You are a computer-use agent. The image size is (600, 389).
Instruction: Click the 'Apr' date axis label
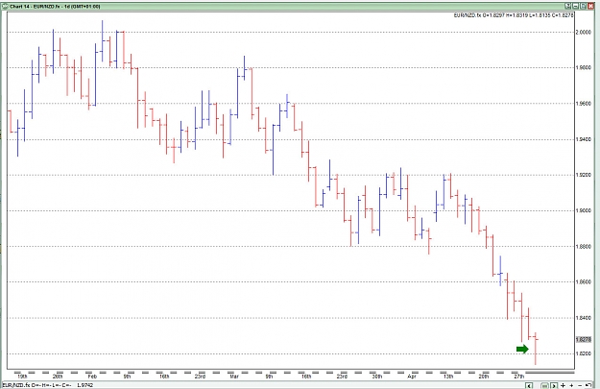point(411,377)
